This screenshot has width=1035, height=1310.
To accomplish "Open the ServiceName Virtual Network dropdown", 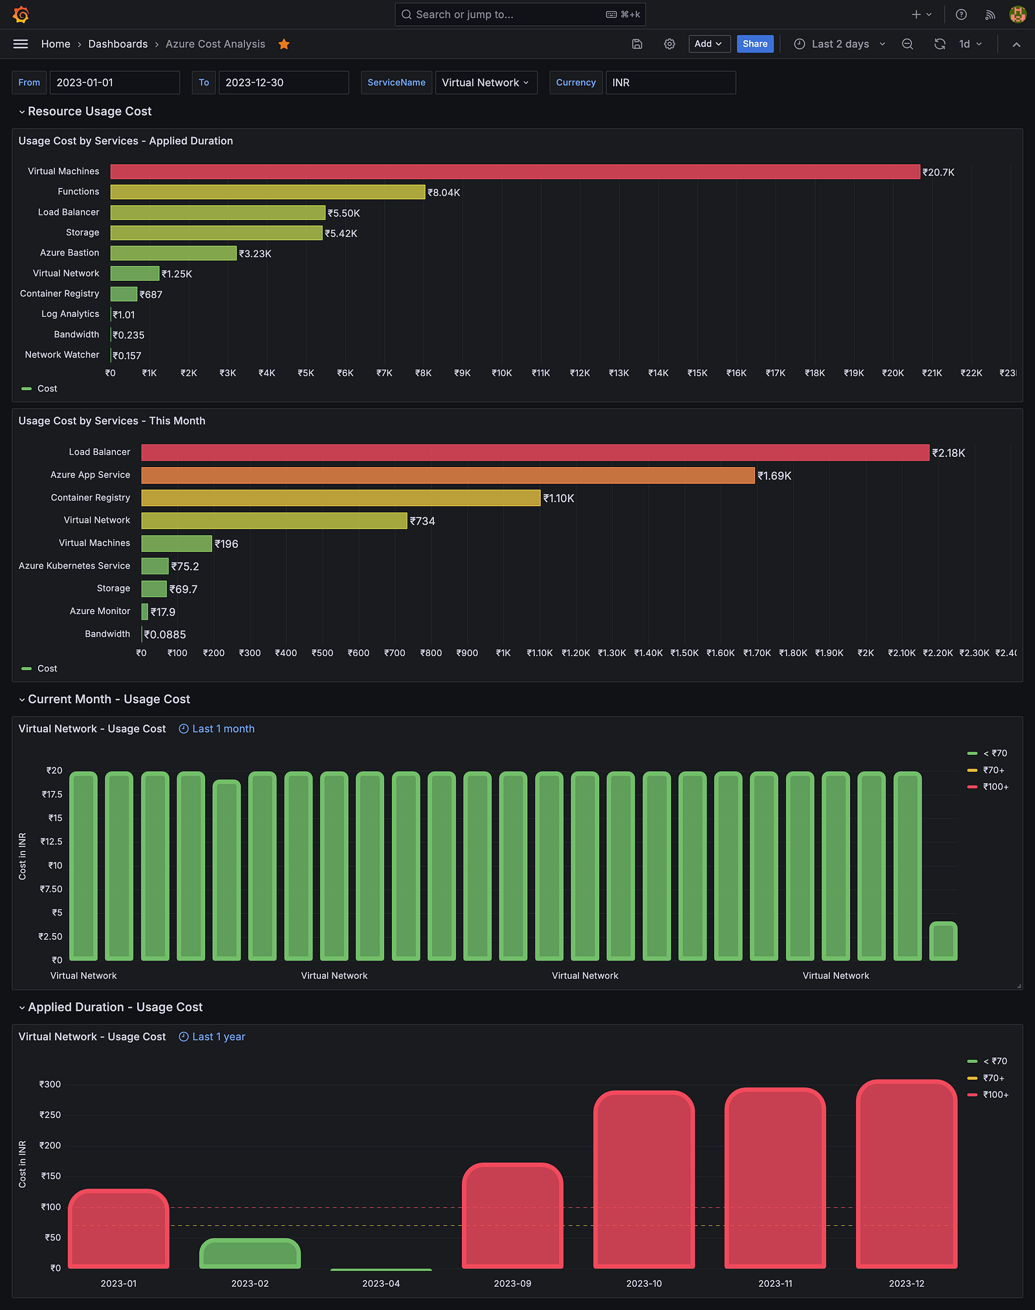I will (486, 83).
